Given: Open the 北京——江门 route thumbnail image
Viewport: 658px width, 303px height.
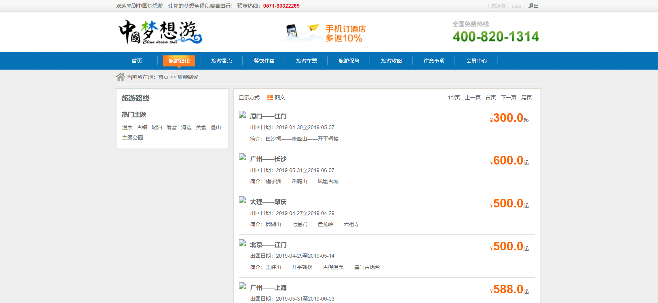Looking at the screenshot, I should (242, 243).
